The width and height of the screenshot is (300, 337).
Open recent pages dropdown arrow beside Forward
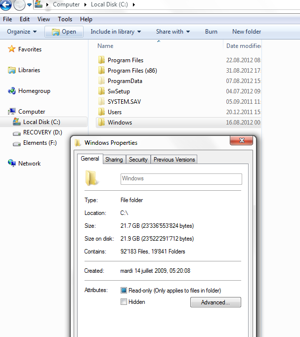point(29,4)
